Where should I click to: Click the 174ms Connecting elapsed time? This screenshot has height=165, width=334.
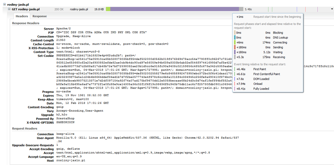pos(267,43)
